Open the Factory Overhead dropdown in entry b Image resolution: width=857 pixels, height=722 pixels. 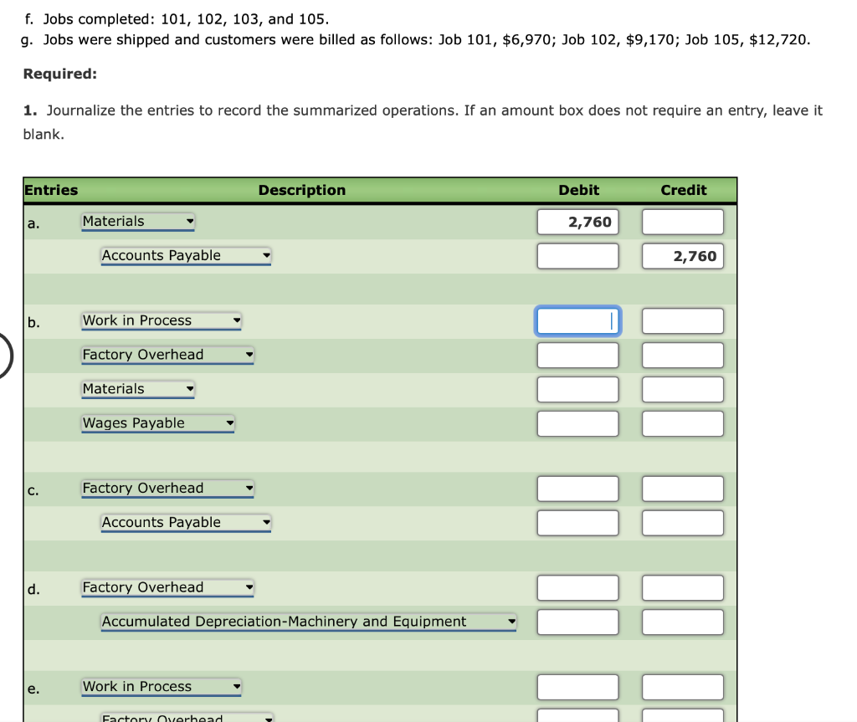pos(167,355)
